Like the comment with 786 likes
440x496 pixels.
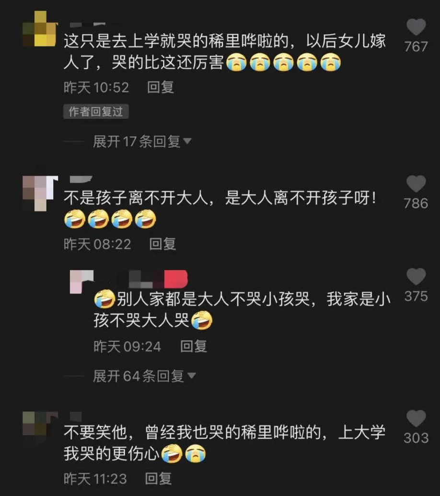416,183
